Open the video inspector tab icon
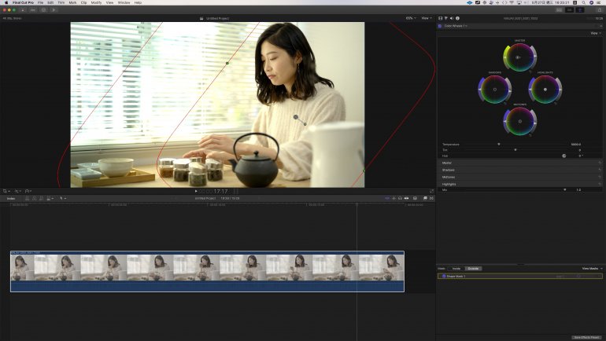This screenshot has width=606, height=341. (x=441, y=17)
